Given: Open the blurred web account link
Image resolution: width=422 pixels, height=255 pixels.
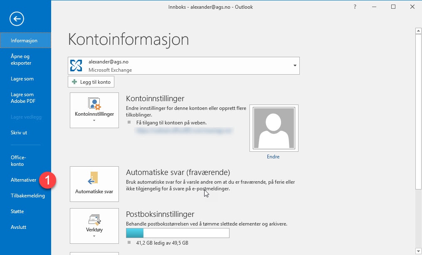Looking at the screenshot, I should coord(184,130).
